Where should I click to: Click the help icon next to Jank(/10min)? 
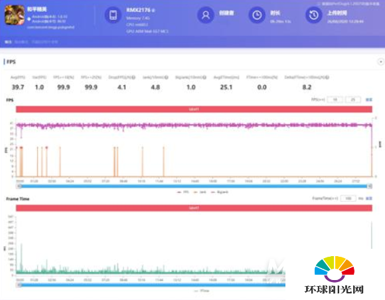(166, 77)
